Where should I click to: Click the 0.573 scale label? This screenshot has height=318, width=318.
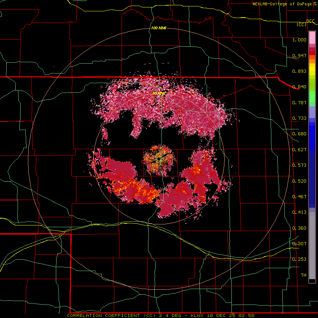coord(299,165)
